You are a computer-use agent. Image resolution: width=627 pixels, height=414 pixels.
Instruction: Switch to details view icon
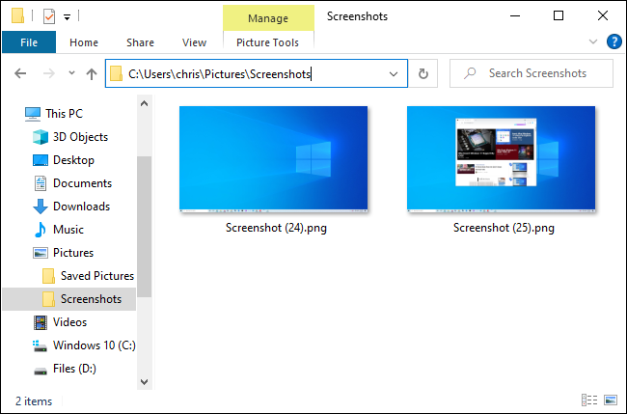coord(589,400)
